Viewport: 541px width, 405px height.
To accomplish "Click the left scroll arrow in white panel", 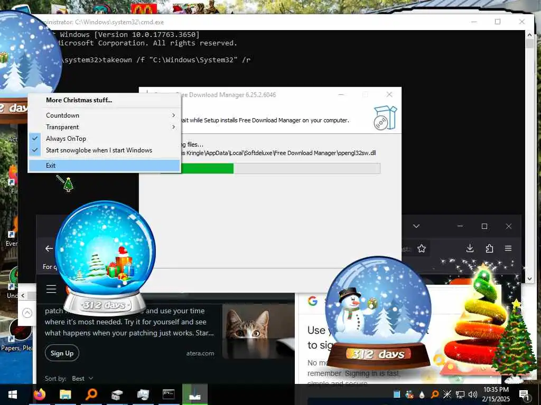I will click(23, 295).
